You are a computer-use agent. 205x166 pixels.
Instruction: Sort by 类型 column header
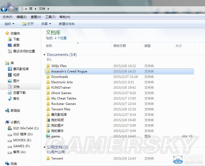pyautogui.click(x=148, y=46)
